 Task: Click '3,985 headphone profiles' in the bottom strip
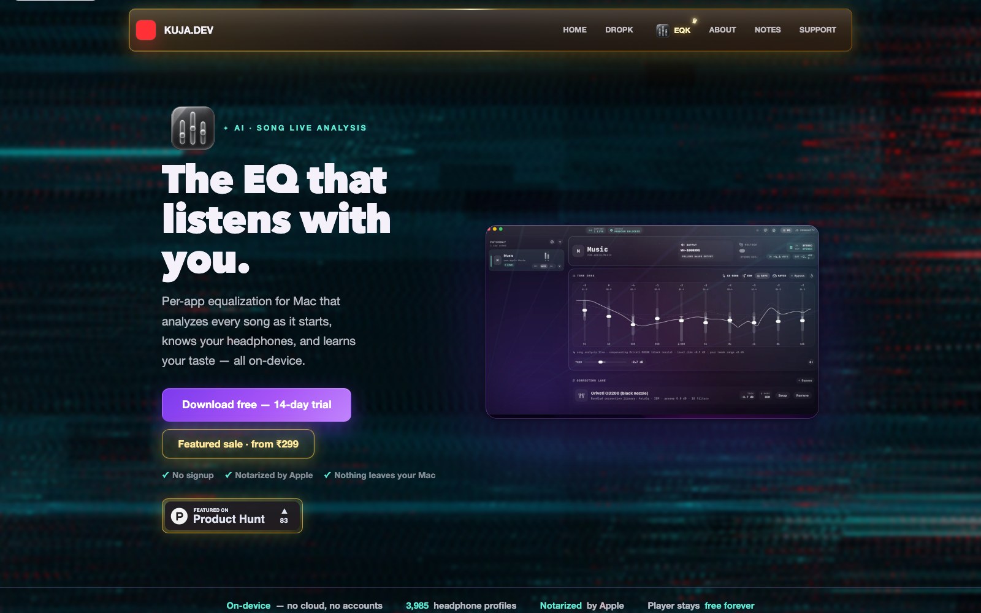[x=461, y=606]
